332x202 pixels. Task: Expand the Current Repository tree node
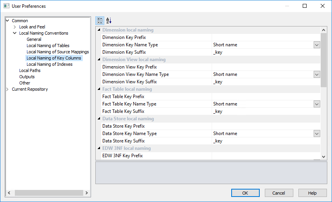click(7, 89)
